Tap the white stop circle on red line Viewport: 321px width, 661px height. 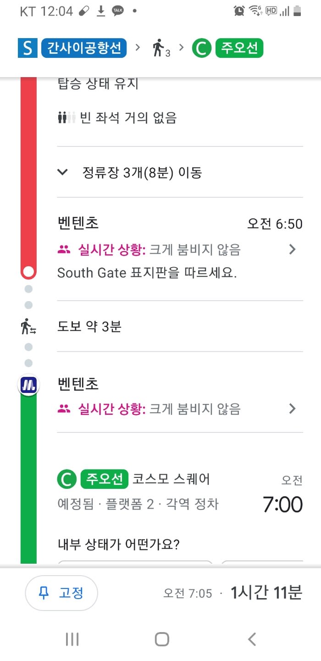coord(28,272)
